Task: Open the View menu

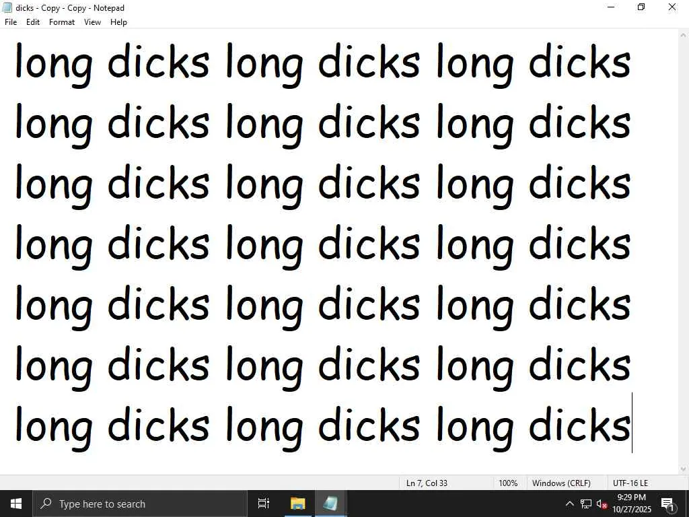Action: coord(92,22)
